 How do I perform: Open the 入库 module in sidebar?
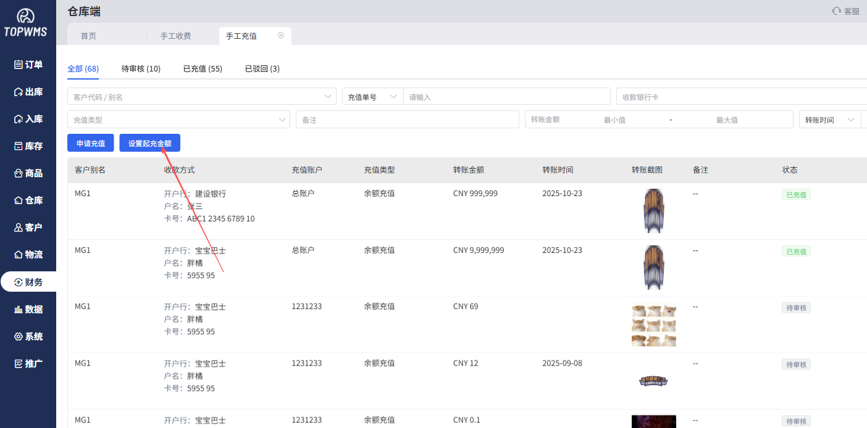[x=28, y=118]
